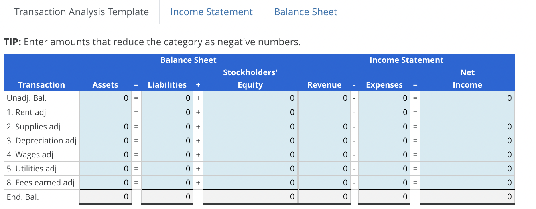Click Assets field in Unadj. Bal. row

coord(106,98)
